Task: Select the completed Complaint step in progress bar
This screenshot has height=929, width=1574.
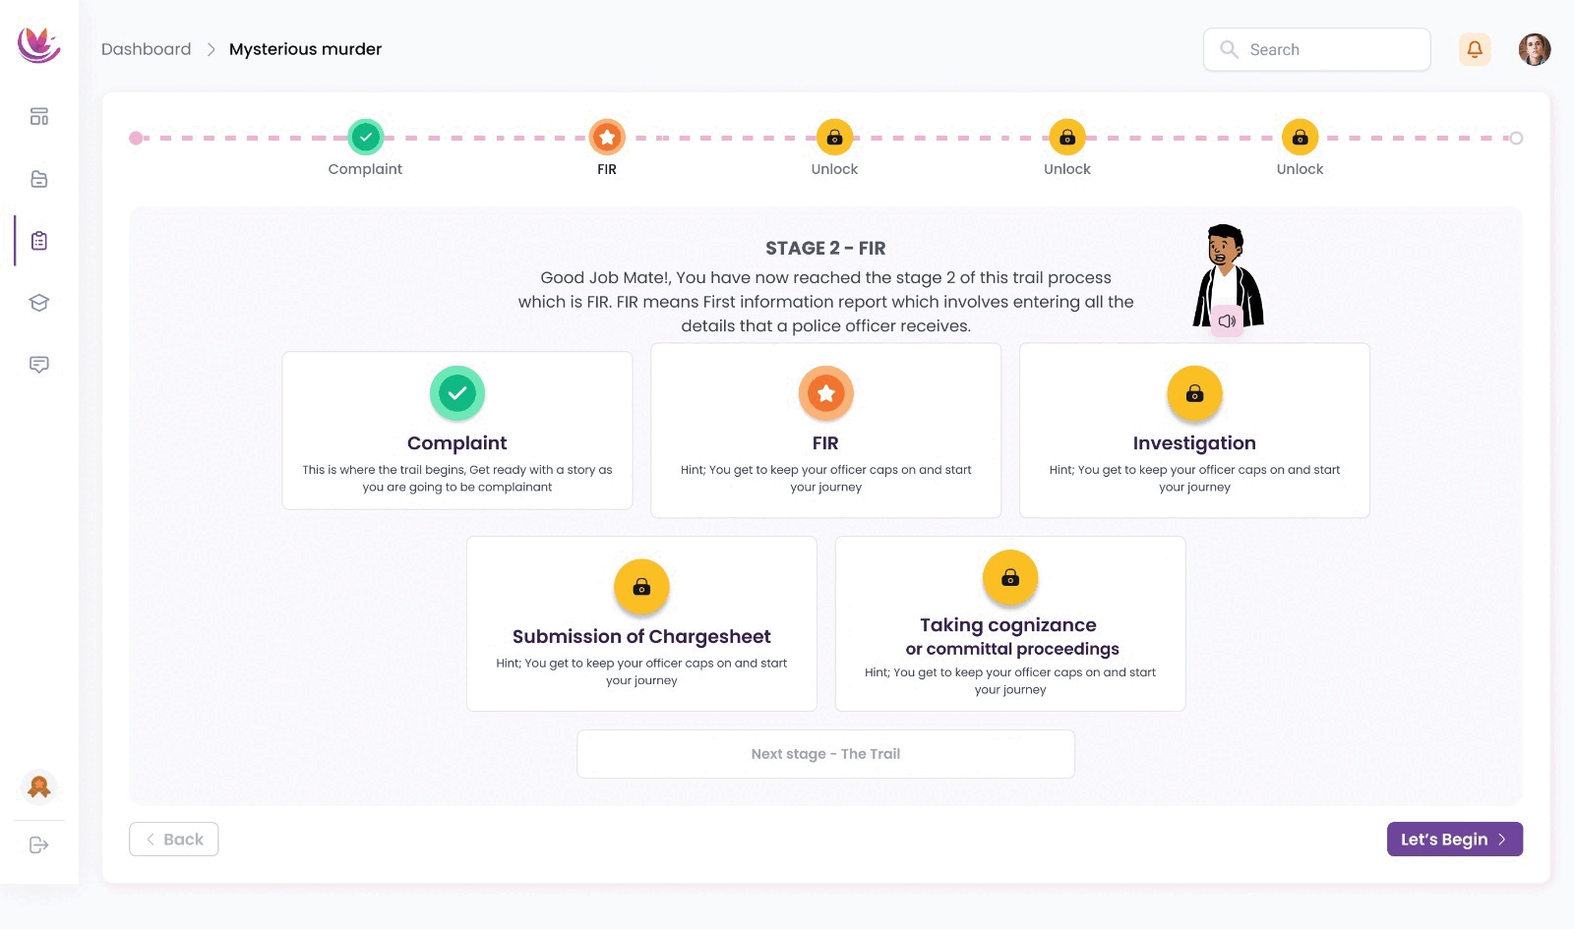Action: click(x=366, y=138)
